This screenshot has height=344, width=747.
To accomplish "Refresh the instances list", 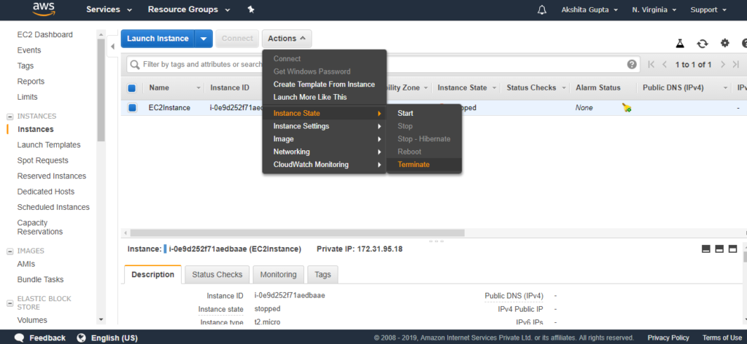I will (703, 43).
